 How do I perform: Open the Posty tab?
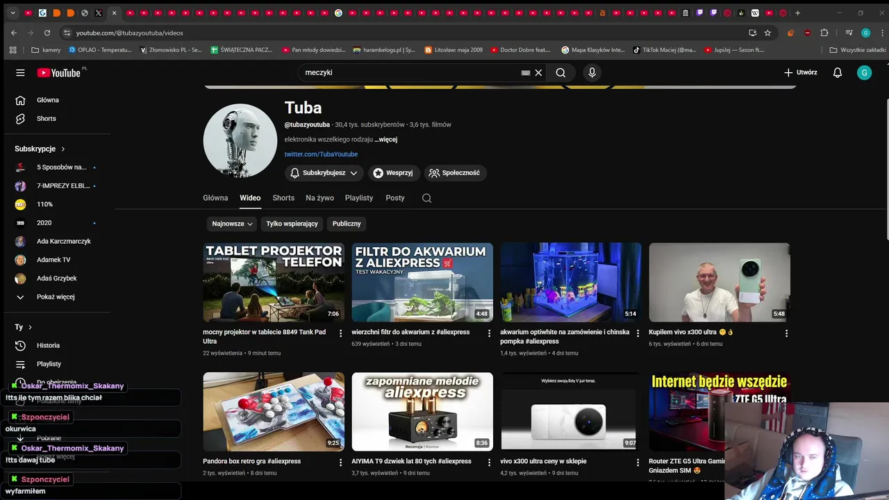(395, 198)
